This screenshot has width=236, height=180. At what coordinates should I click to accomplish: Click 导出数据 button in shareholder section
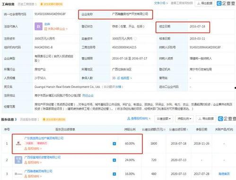click(x=206, y=119)
